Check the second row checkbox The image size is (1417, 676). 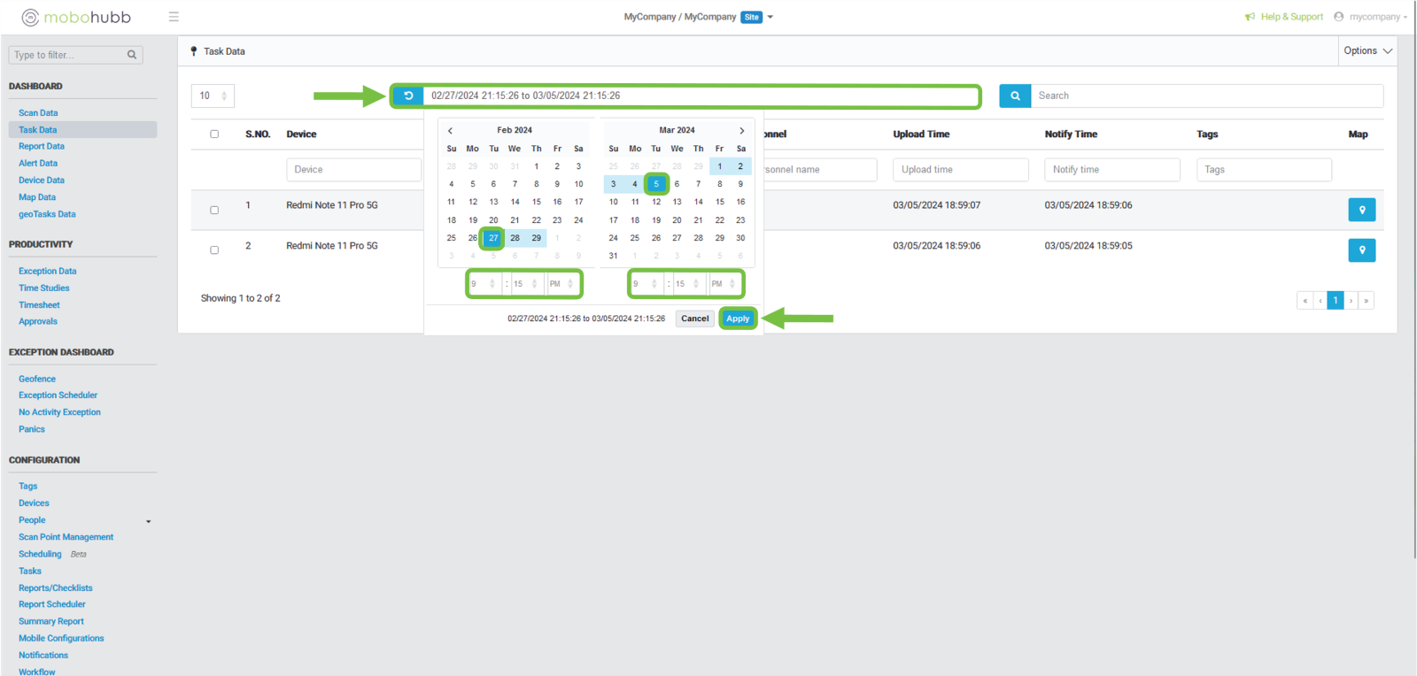tap(214, 250)
